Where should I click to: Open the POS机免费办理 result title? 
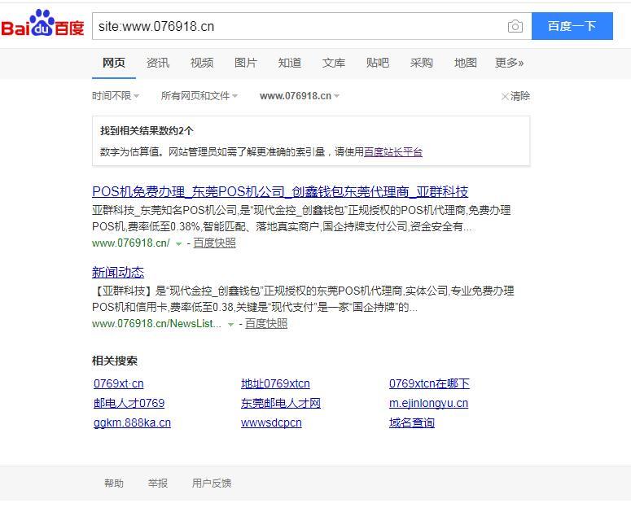[x=280, y=191]
